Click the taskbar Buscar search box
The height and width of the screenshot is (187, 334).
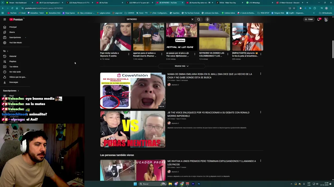tap(153, 184)
